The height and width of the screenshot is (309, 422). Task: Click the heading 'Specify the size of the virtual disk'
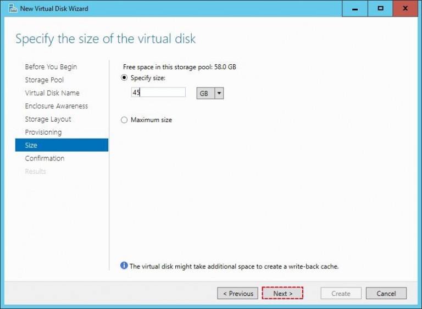[105, 39]
